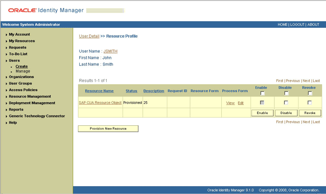
Task: Click Manage under Users
Action: pos(23,71)
